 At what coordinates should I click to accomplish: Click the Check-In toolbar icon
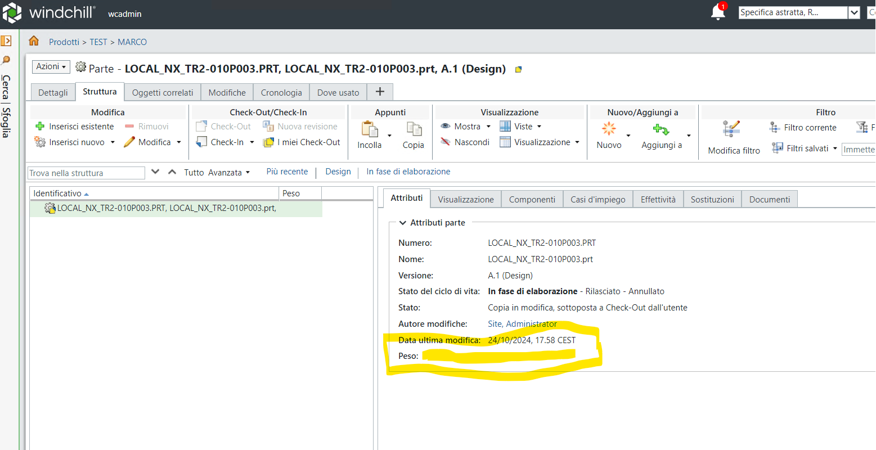(201, 142)
